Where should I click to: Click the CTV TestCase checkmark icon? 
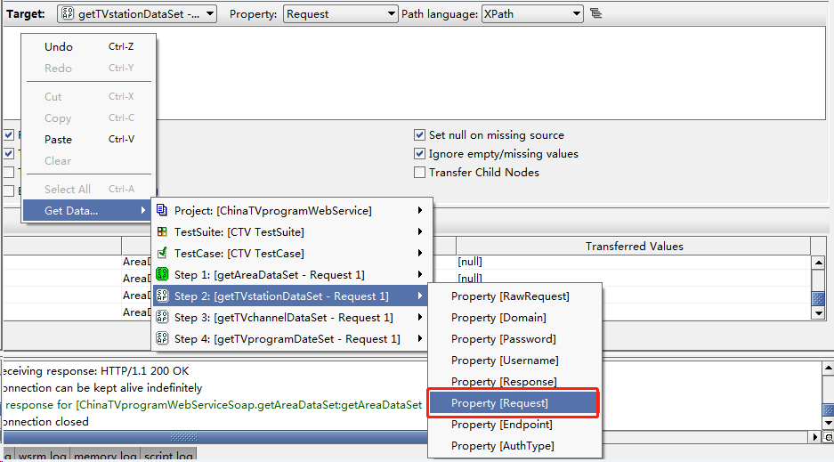(x=162, y=253)
